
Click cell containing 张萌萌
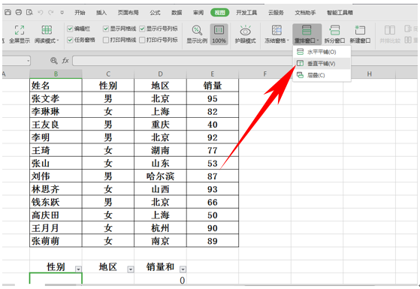click(x=56, y=241)
